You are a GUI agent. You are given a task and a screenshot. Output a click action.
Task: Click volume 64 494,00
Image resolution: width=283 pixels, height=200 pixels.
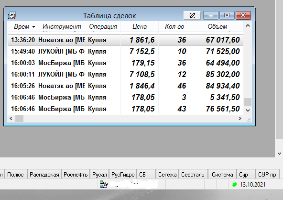point(223,63)
